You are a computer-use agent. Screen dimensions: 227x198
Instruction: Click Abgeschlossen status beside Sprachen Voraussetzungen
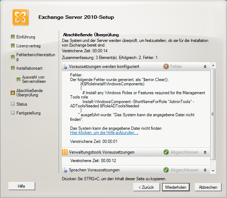[x=184, y=170]
